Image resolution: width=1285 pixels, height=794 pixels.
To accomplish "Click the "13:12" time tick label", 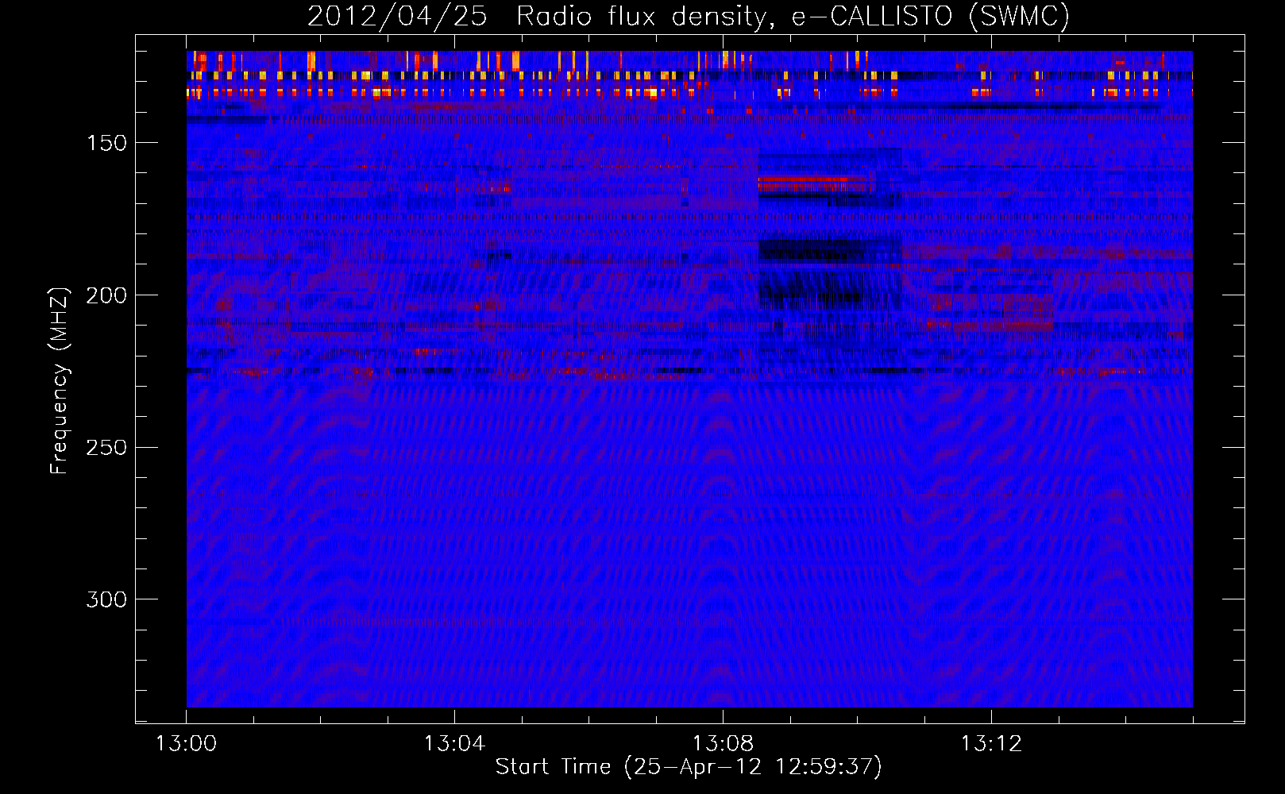I will [x=991, y=744].
